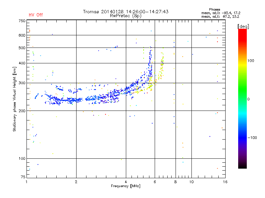265x198 pixels.
Task: Click the y-axis tick label '500'
Action: 22,48
